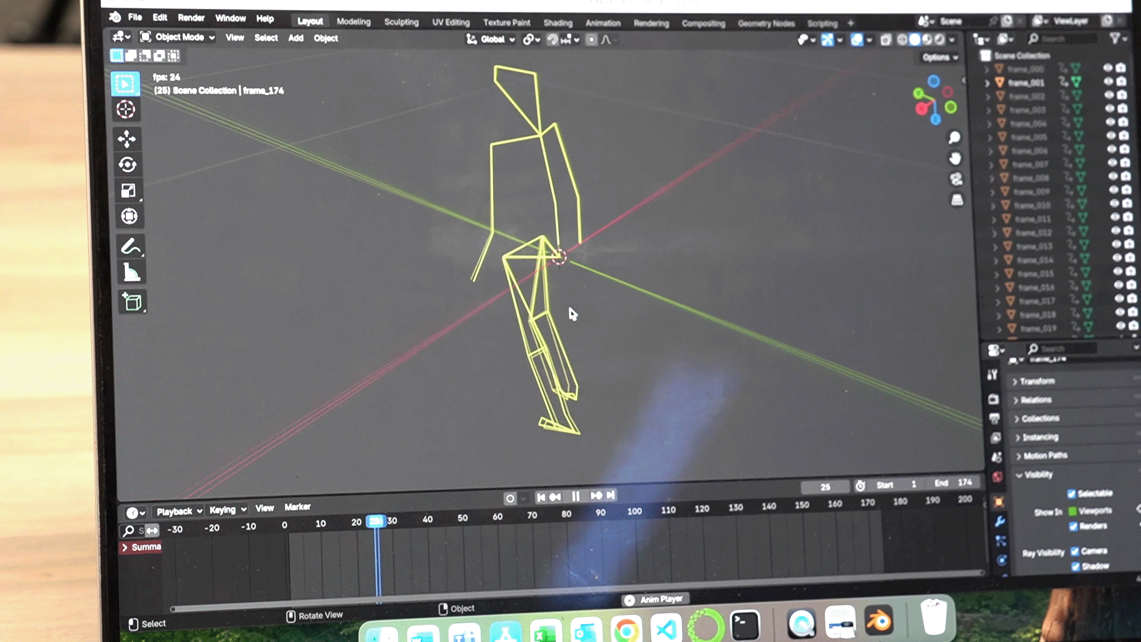
Task: Hide frame_010 in viewport with eye icon
Action: tap(1115, 203)
